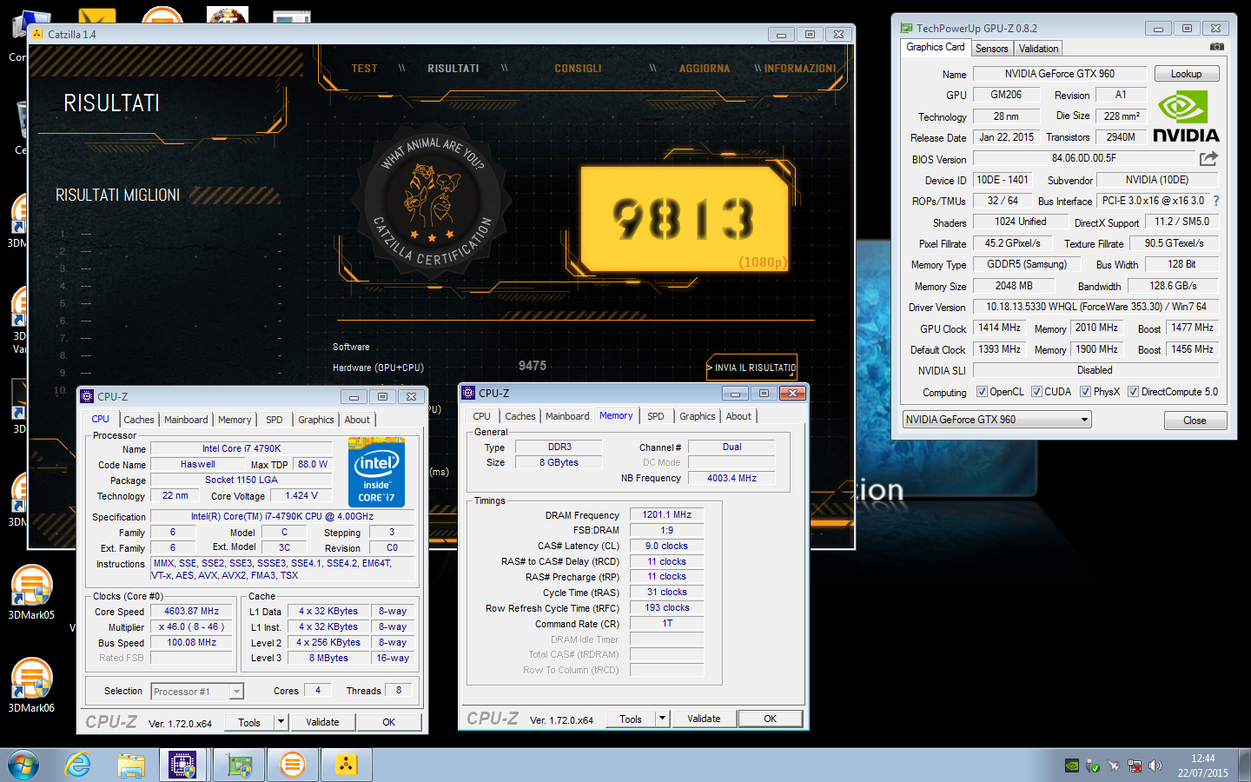Switch to the Sensors tab in GPU-Z
This screenshot has height=782, width=1251.
coord(991,49)
